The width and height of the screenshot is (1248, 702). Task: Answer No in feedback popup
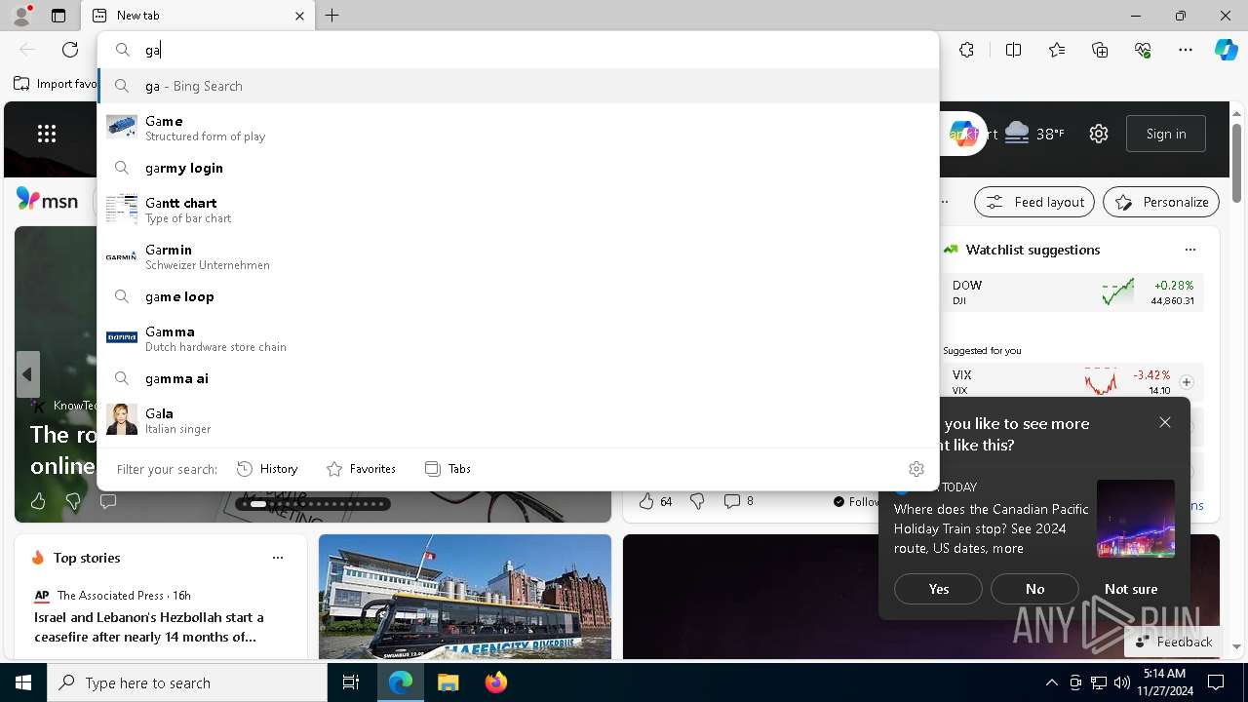click(1034, 589)
